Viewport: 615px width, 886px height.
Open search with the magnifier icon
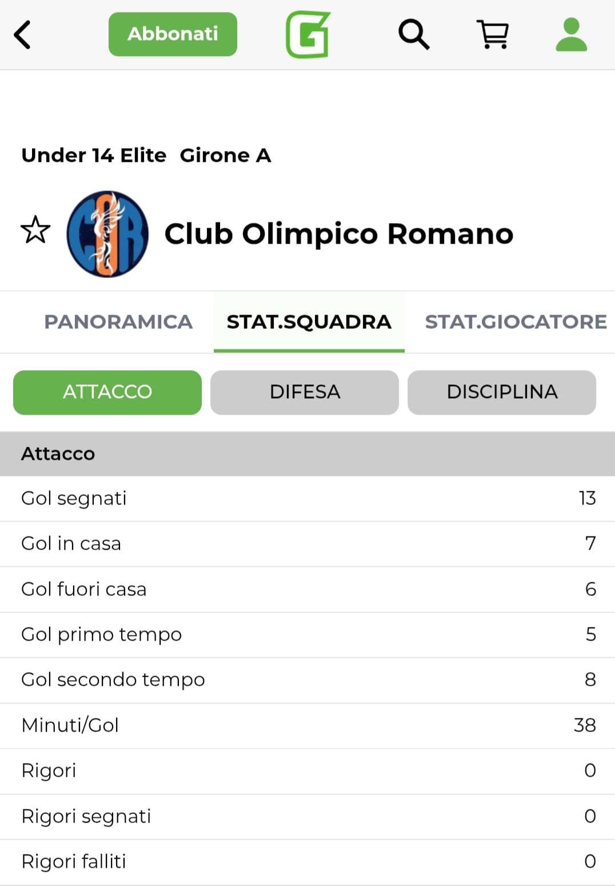click(x=413, y=35)
